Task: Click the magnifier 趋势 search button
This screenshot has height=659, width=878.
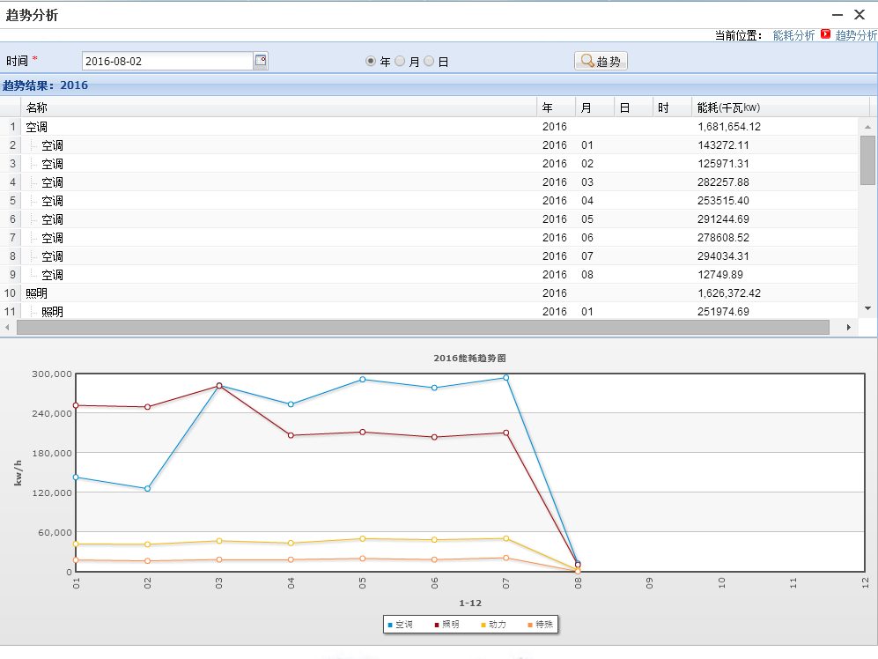Action: tap(601, 61)
